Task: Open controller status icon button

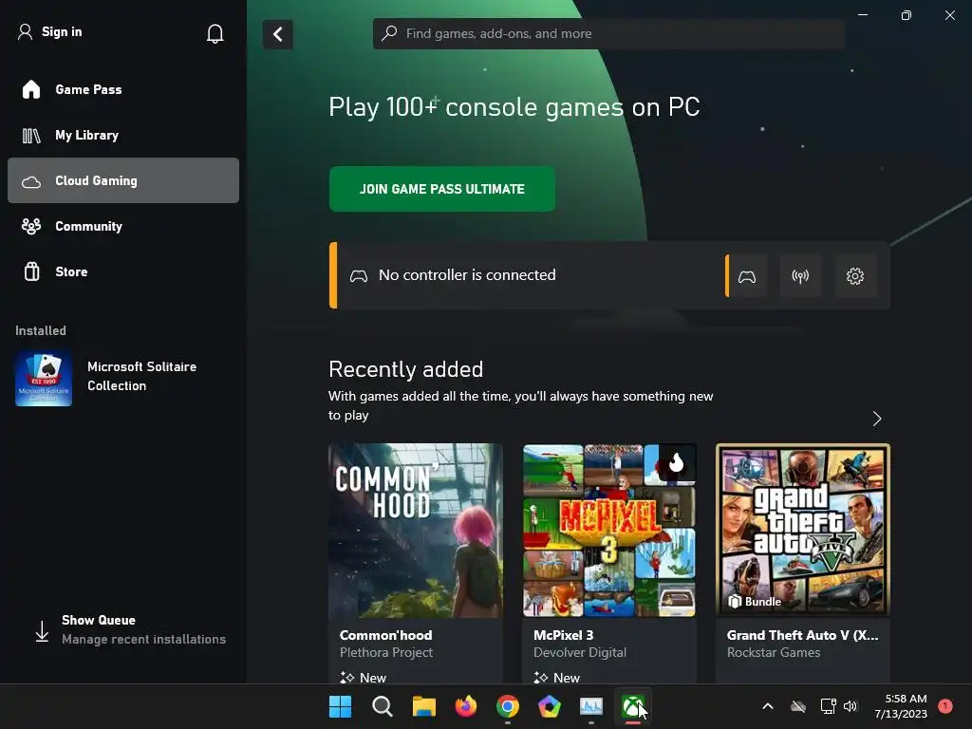Action: point(747,276)
